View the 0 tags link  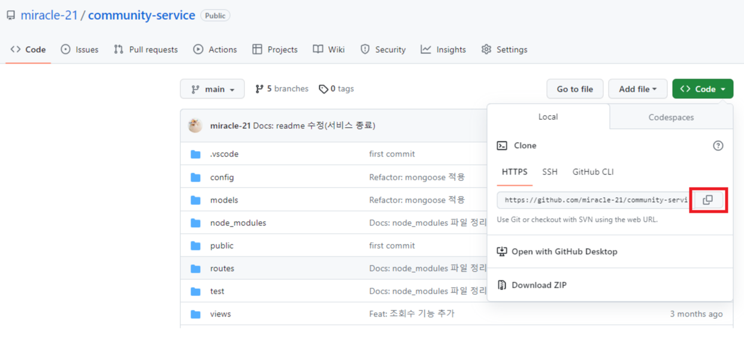point(336,89)
